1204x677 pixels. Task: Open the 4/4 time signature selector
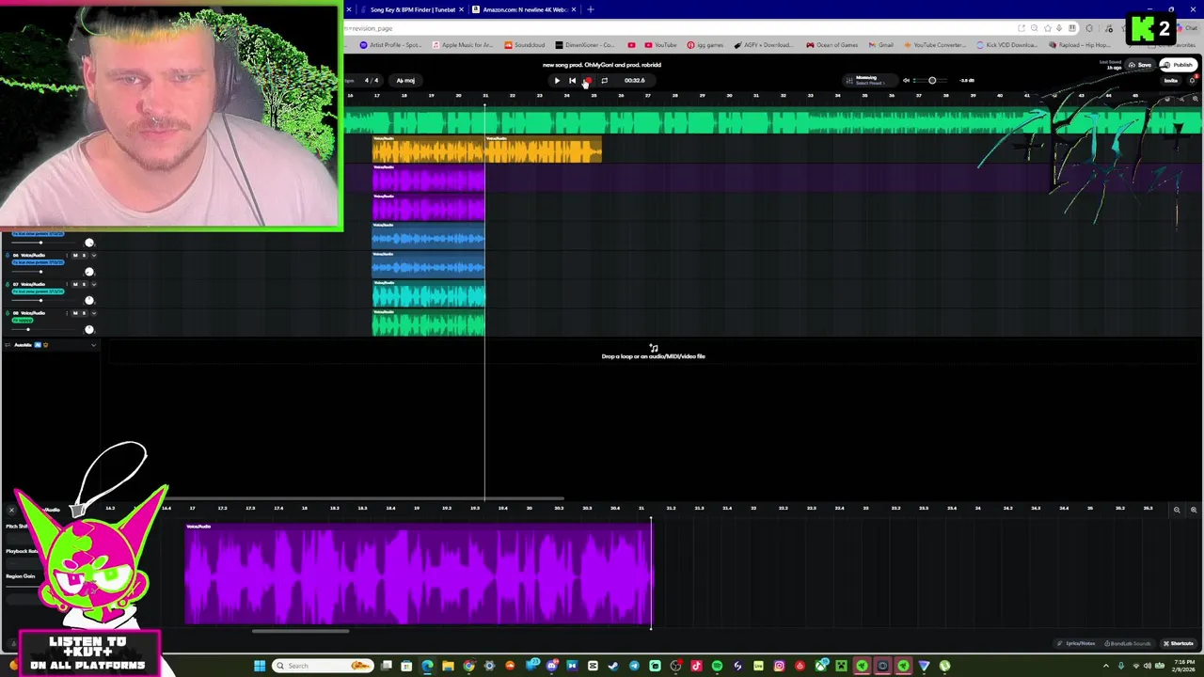(x=372, y=80)
